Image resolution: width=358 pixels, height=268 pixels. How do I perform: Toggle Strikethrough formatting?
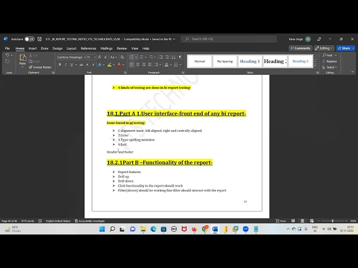(x=81, y=65)
